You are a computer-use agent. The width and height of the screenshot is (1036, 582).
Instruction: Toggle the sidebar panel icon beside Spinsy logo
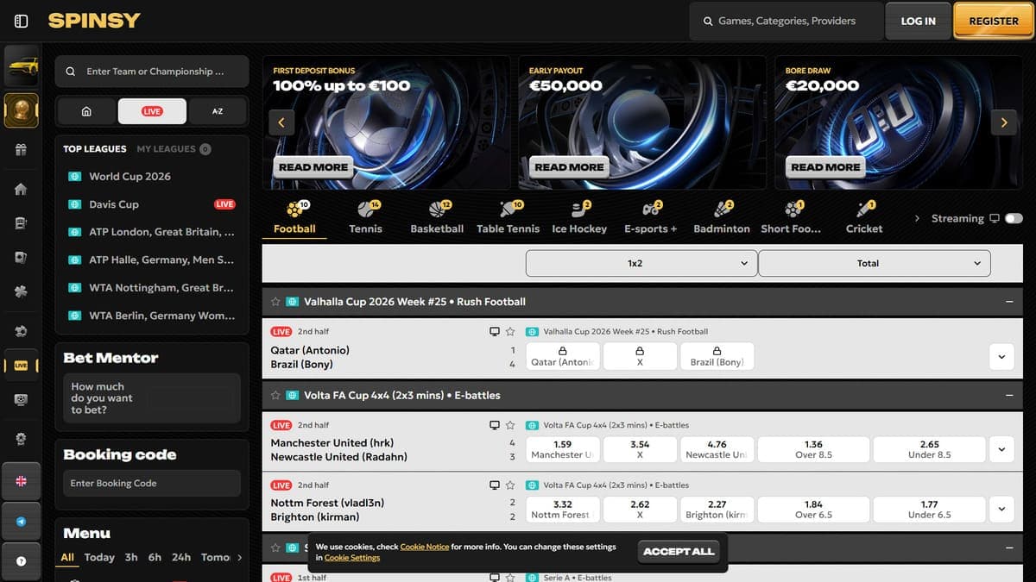[22, 21]
